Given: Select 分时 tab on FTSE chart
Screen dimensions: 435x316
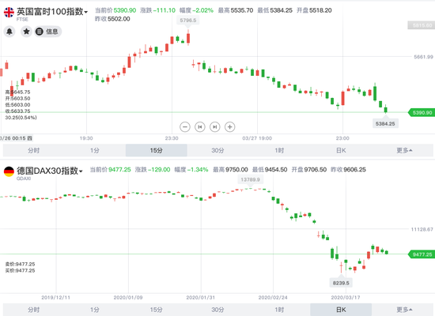Looking at the screenshot, I should pyautogui.click(x=33, y=151).
